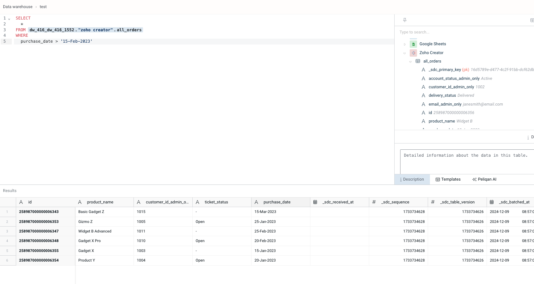This screenshot has width=534, height=284.
Task: Select the id field in the schema tree
Action: click(430, 113)
